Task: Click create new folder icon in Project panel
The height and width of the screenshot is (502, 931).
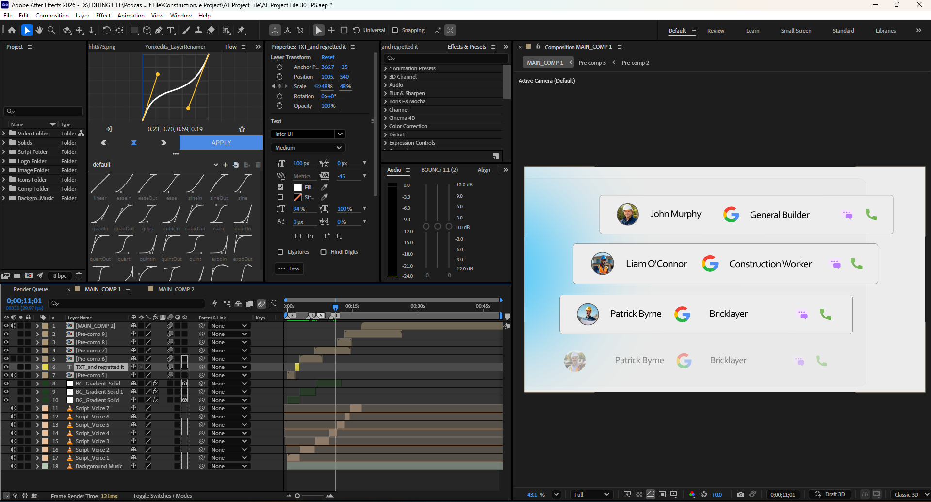Action: 17,275
